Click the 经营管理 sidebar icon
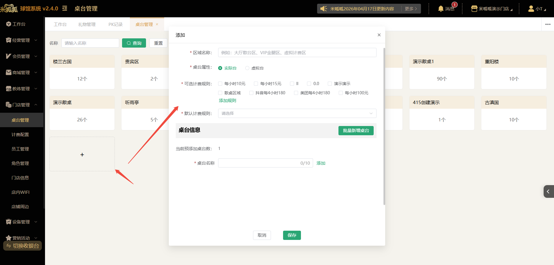 coord(9,40)
